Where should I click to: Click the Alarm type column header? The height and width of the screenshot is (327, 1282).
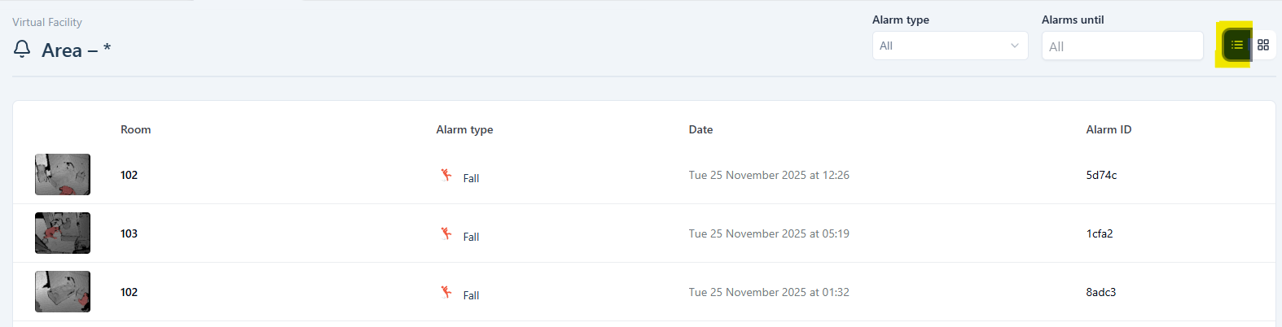464,129
